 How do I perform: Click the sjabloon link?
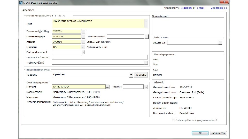[186, 8]
